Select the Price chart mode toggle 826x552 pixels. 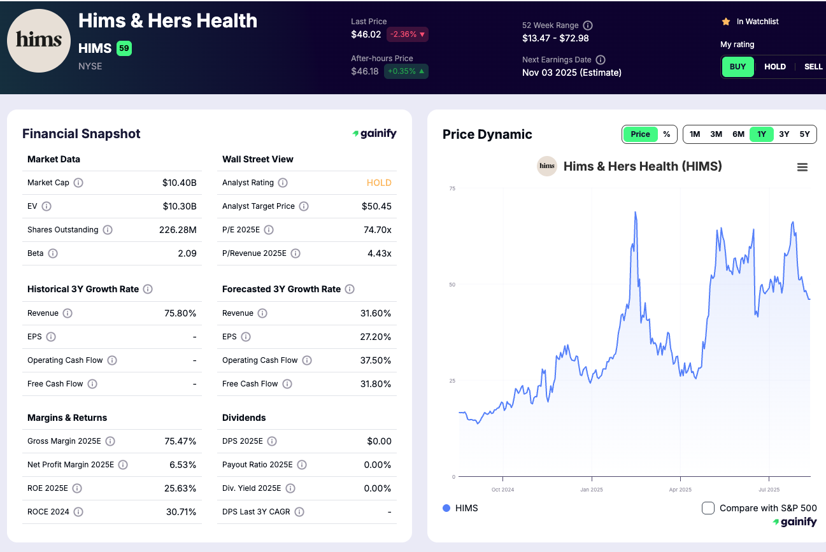pyautogui.click(x=640, y=134)
